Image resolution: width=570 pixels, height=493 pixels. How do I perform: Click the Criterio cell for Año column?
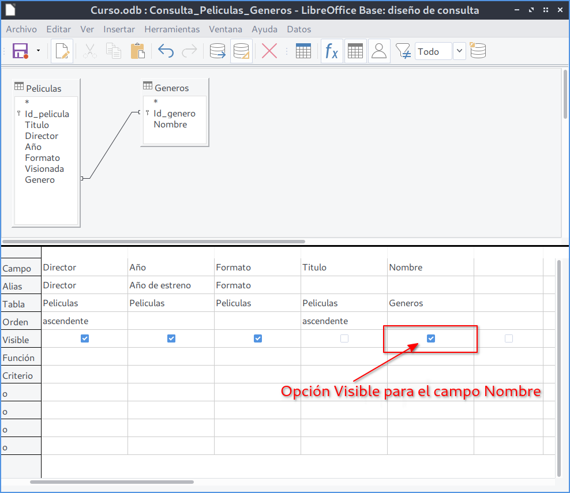click(x=171, y=375)
